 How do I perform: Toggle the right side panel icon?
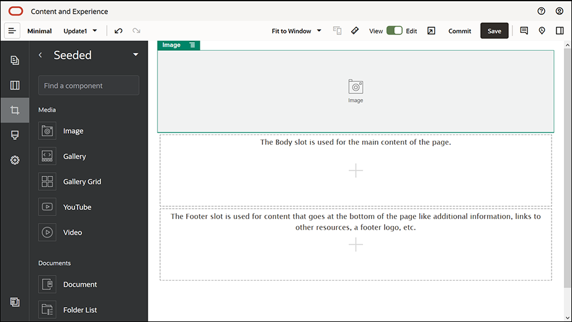(x=560, y=31)
